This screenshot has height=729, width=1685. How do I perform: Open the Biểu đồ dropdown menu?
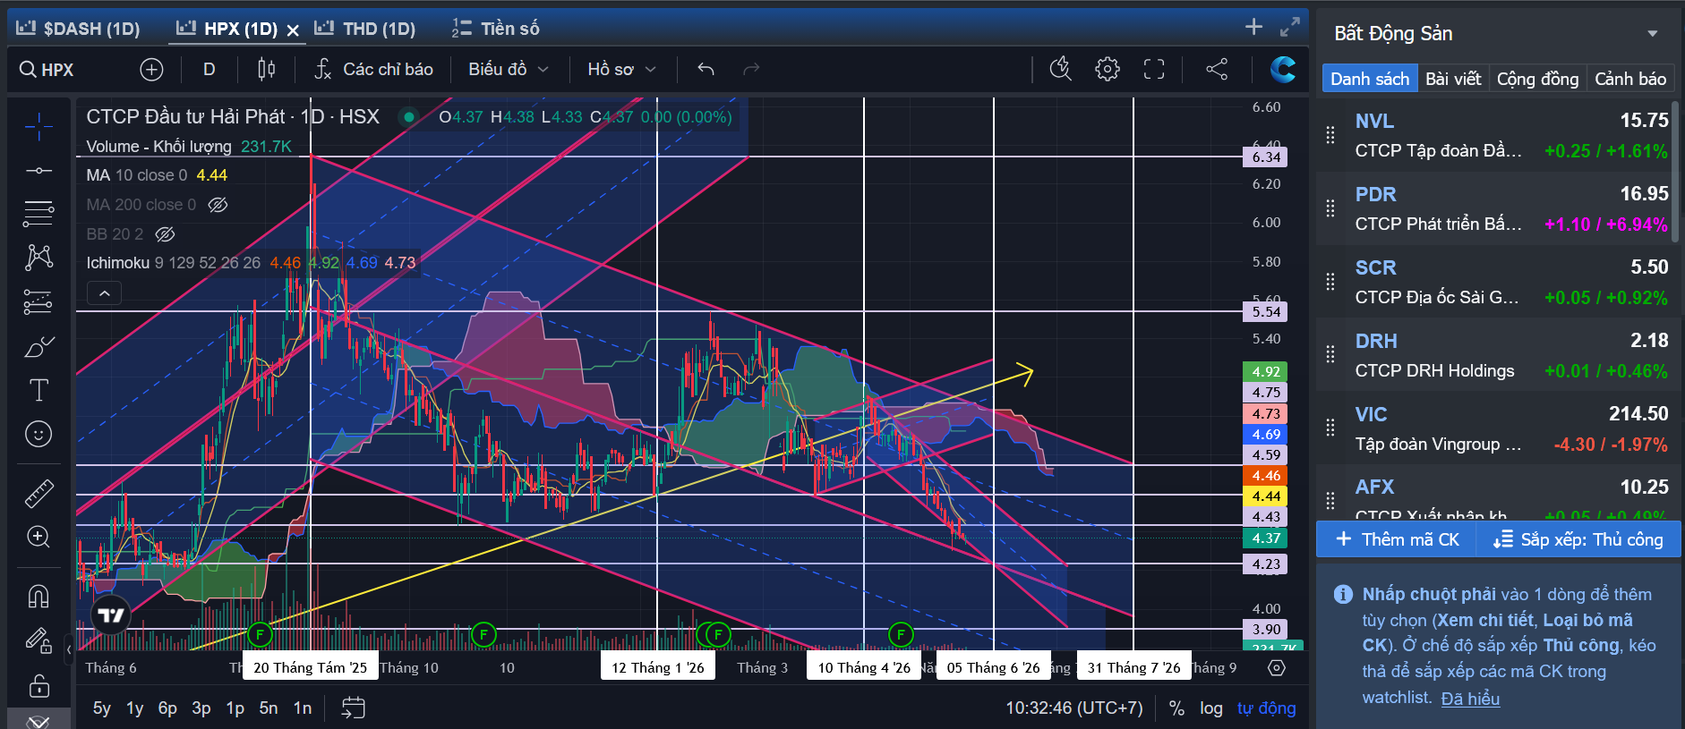coord(509,69)
